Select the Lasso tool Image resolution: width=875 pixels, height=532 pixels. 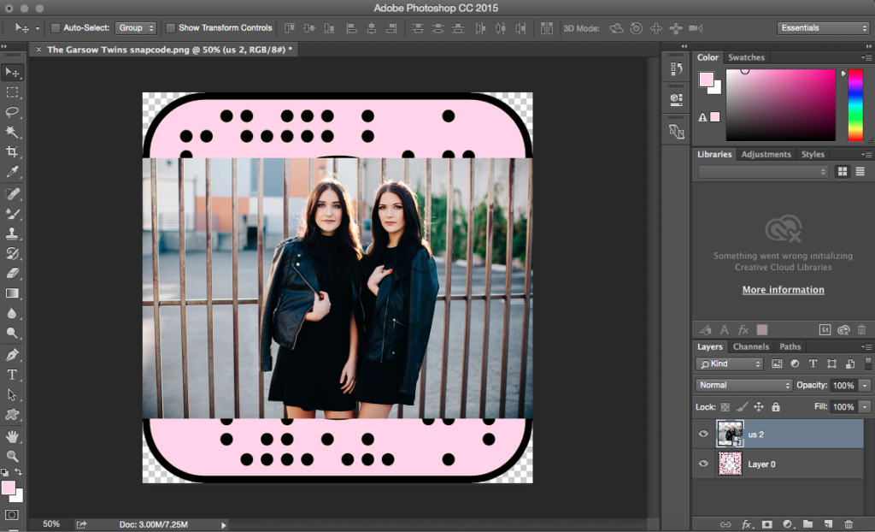(12, 112)
